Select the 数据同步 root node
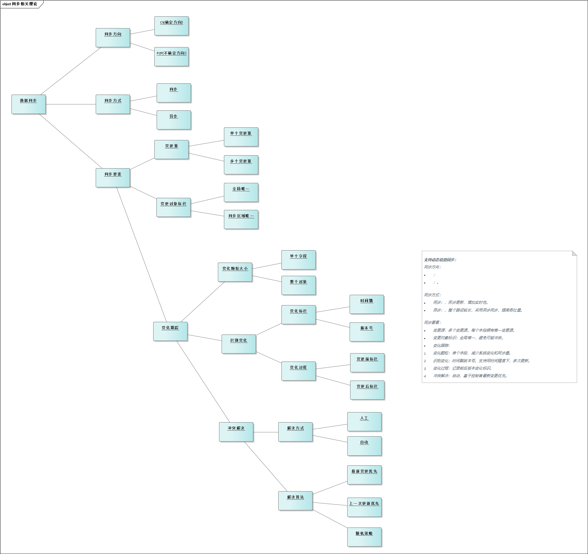This screenshot has height=554, width=588. [29, 104]
